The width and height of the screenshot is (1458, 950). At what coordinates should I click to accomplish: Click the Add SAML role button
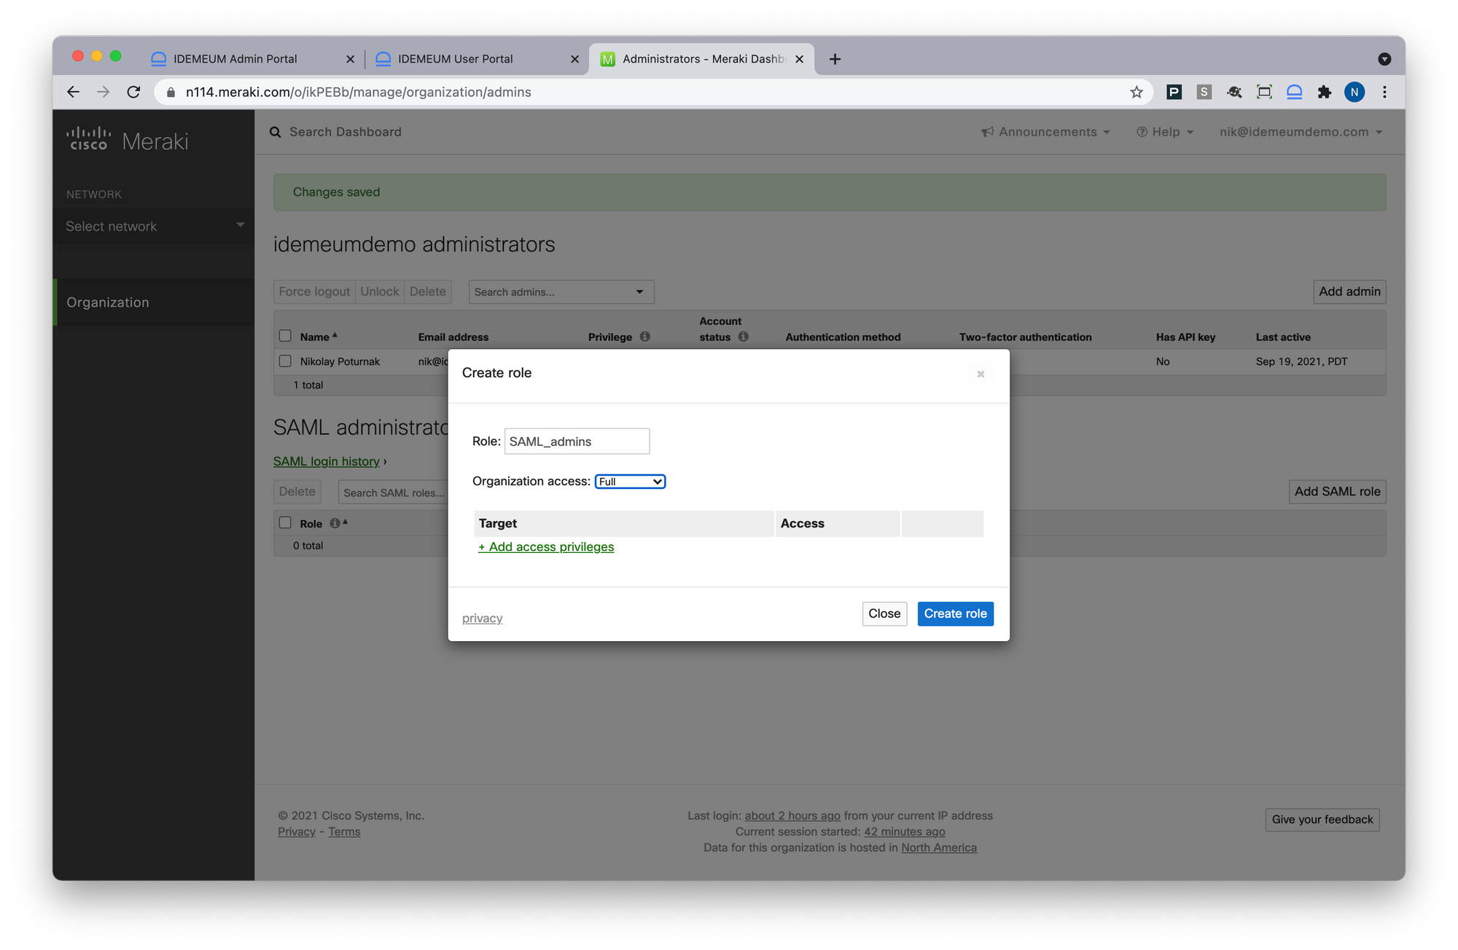click(1337, 491)
